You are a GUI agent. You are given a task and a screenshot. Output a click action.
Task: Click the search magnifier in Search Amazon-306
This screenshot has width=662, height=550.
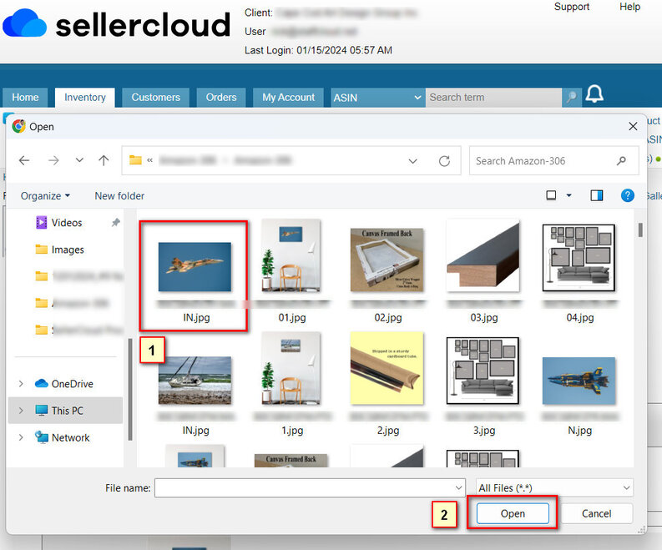click(x=621, y=161)
